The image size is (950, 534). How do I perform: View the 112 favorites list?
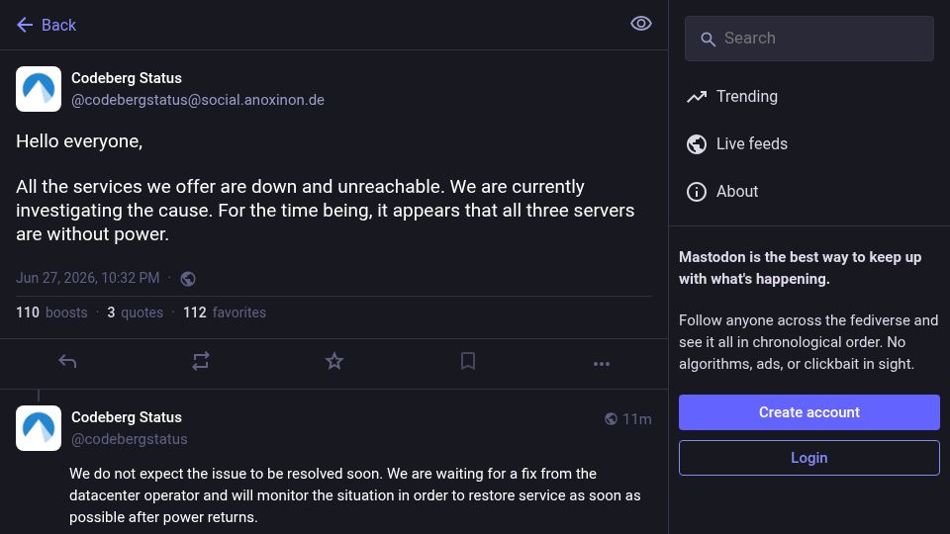225,312
